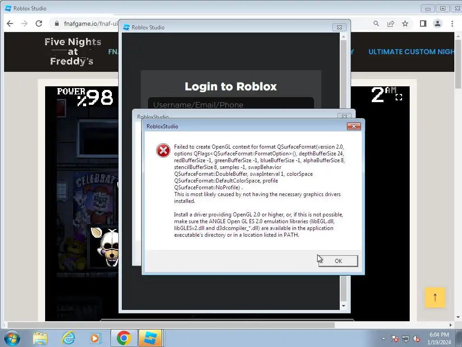Click the Username/Email/Phone field

(x=231, y=104)
